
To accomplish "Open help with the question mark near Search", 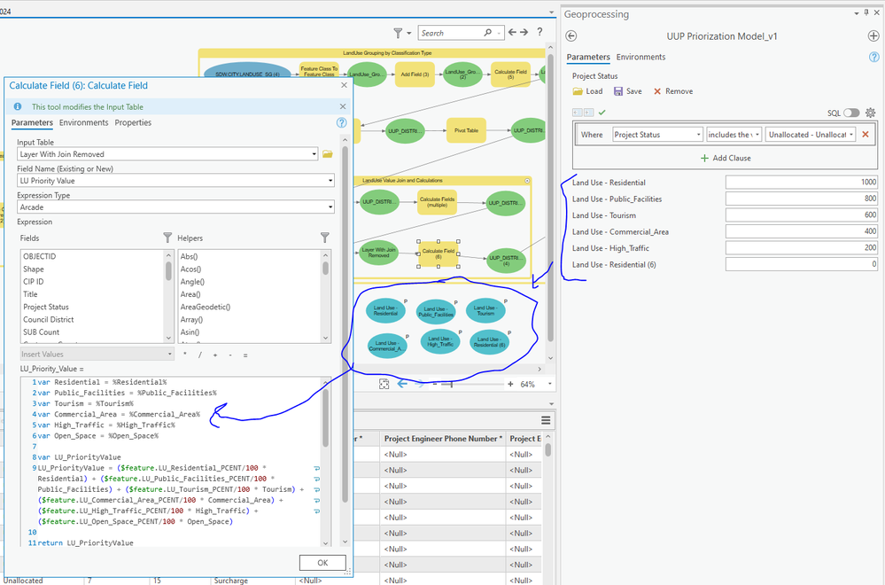I will click(x=540, y=32).
